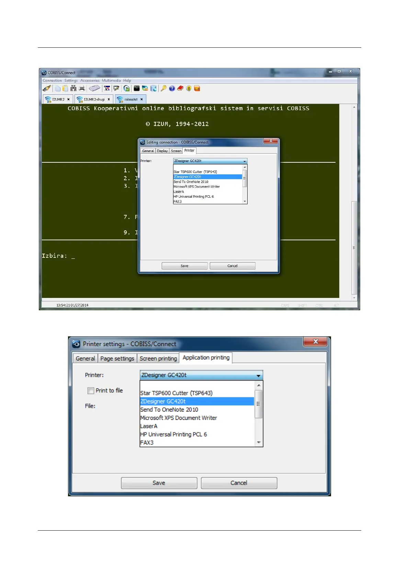Open the black terminal icon
This screenshot has width=409, height=578.
[x=137, y=89]
